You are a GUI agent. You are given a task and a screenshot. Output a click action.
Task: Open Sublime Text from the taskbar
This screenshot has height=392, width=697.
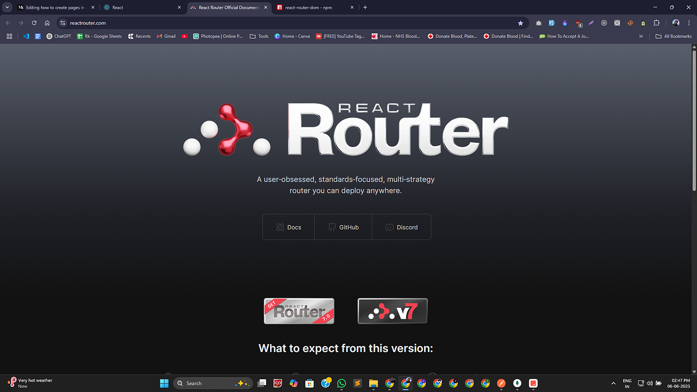tap(357, 383)
